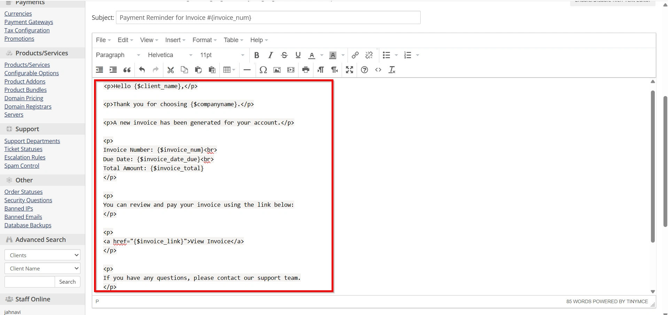This screenshot has height=315, width=668.
Task: Toggle fullscreen editor mode
Action: [x=350, y=70]
